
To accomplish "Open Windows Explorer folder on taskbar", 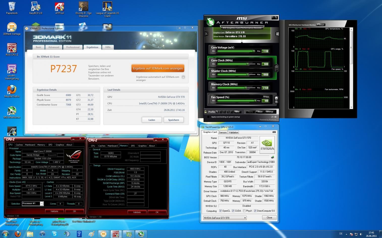I will point(30,234).
